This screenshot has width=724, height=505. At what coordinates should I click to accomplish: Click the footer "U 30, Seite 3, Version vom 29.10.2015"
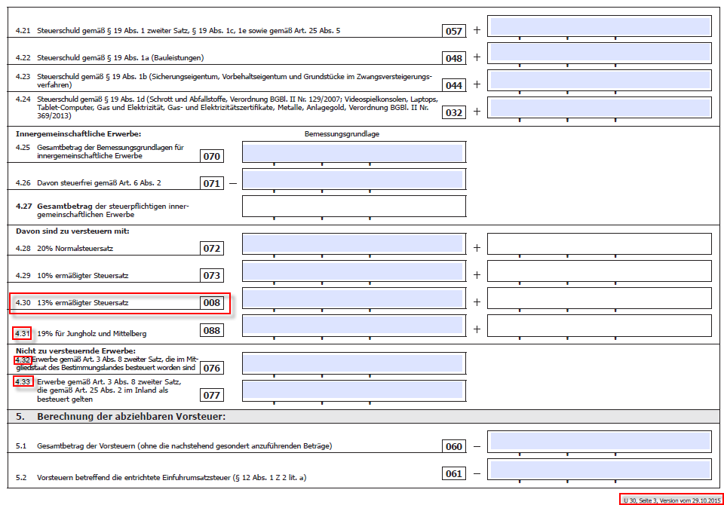click(x=672, y=500)
